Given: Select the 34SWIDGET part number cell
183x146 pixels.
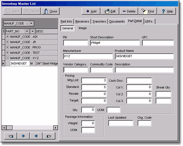Looking at the screenshot, I should pyautogui.click(x=20, y=64).
